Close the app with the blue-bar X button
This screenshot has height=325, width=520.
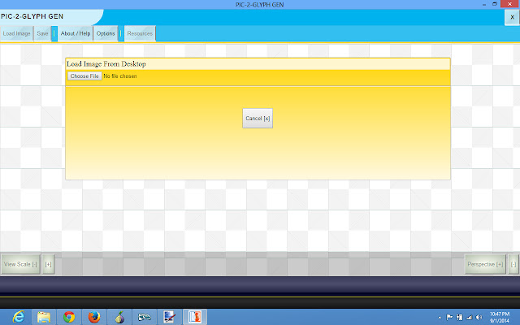click(x=512, y=17)
